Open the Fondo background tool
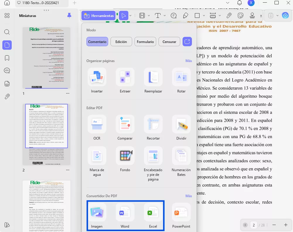 coord(125,159)
